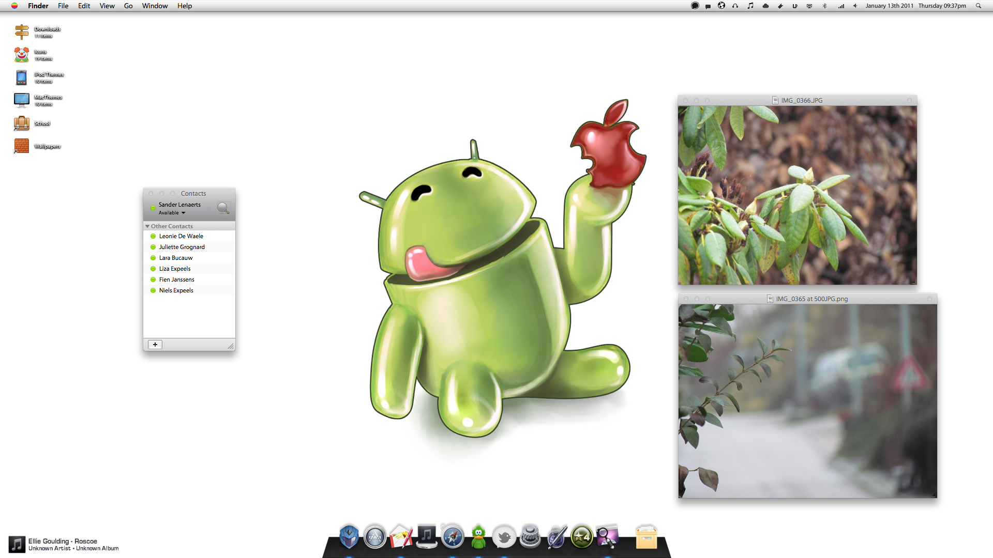Launch the ink pen app in dock

click(x=556, y=537)
